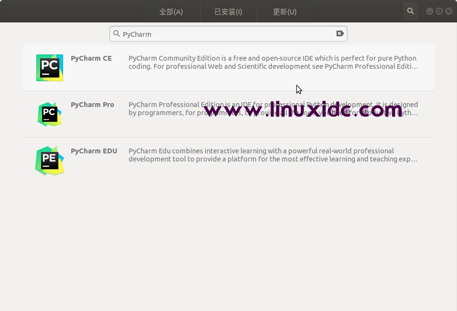The width and height of the screenshot is (457, 311).
Task: Click the PyCharm search input field
Action: (x=228, y=34)
